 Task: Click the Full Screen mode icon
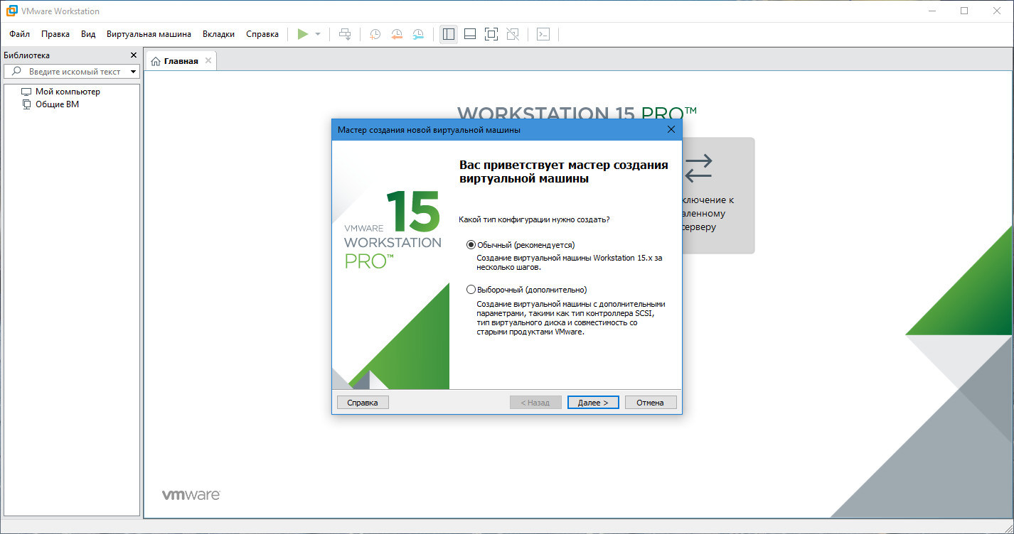tap(491, 34)
